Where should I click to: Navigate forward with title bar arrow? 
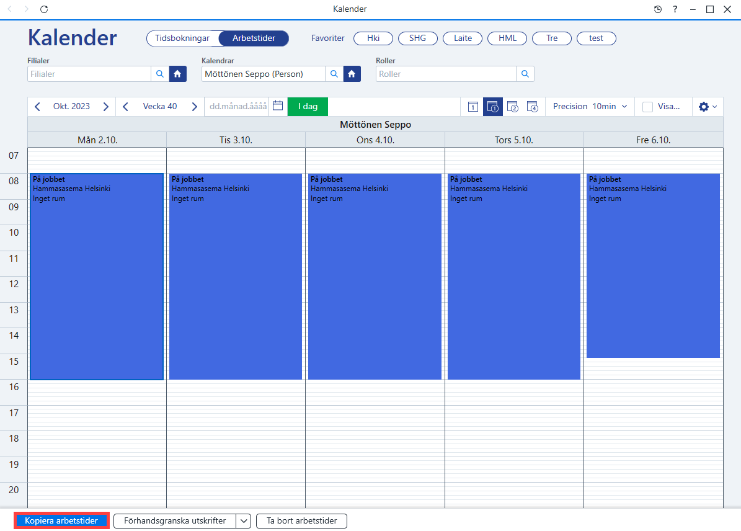[x=27, y=9]
